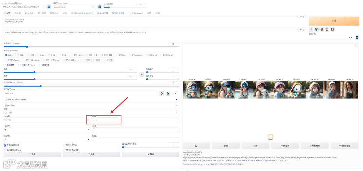The width and height of the screenshot is (363, 171).
Task: Select the DPM adaptive sampler
Action: tap(135, 55)
